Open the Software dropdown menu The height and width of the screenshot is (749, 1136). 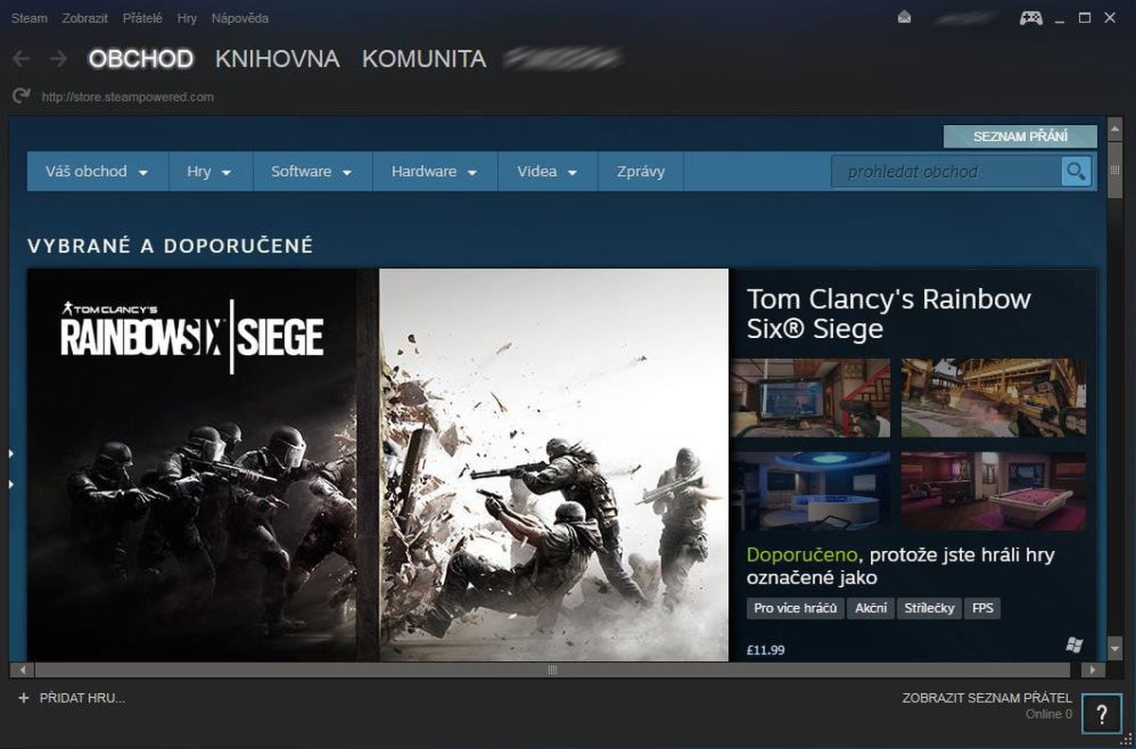(311, 171)
